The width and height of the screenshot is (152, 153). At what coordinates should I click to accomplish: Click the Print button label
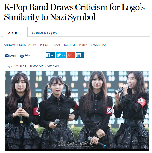coord(27,56)
